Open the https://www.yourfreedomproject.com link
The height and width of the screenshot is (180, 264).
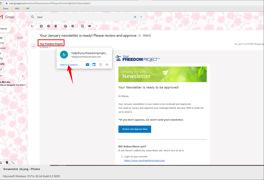point(144,160)
